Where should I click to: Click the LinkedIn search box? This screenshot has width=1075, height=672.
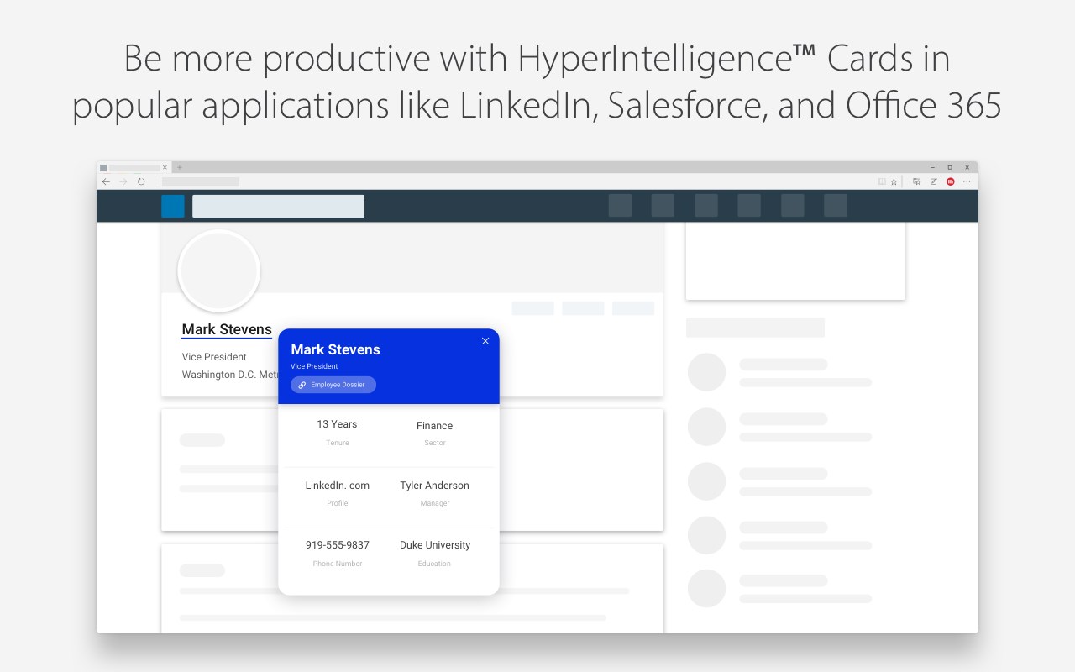[x=278, y=206]
